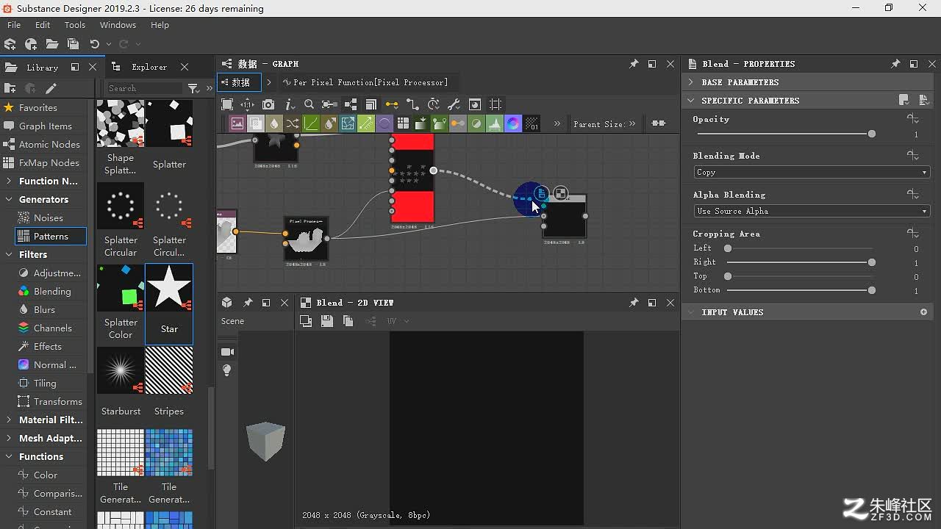Expand Parent Size options chevron

click(632, 123)
